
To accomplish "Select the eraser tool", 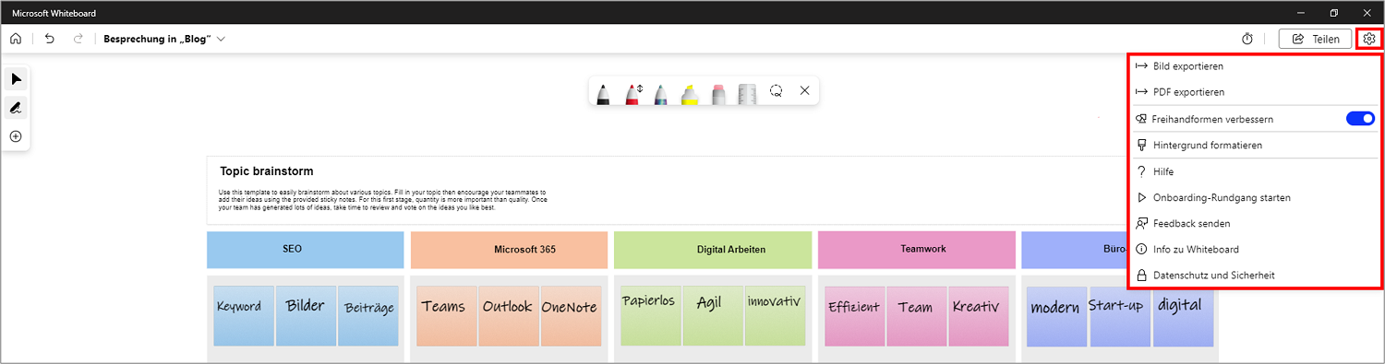I will tap(718, 92).
